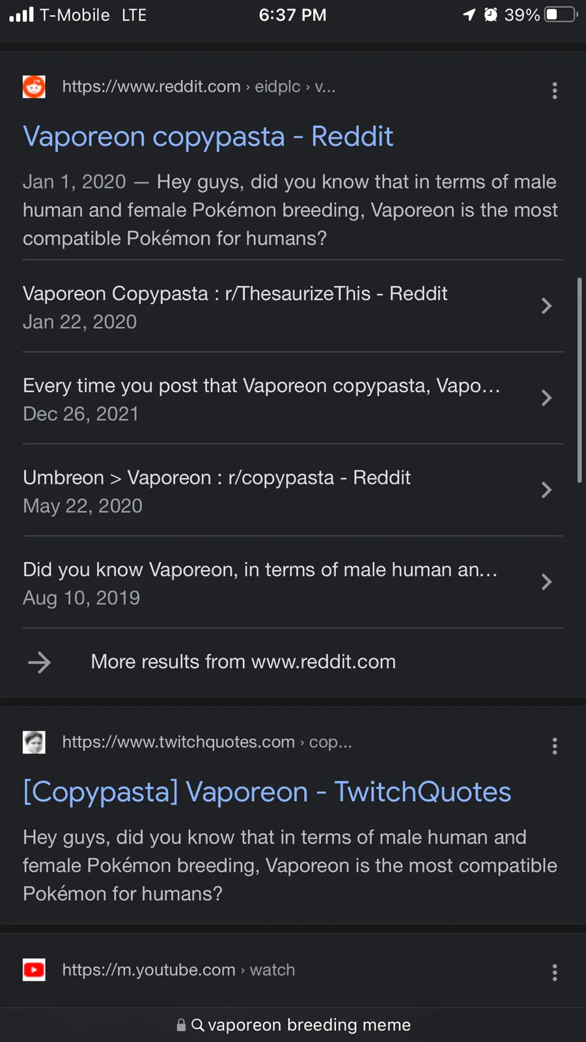
Task: Open three-dot menu for TwitchQuotes result
Action: 554,746
